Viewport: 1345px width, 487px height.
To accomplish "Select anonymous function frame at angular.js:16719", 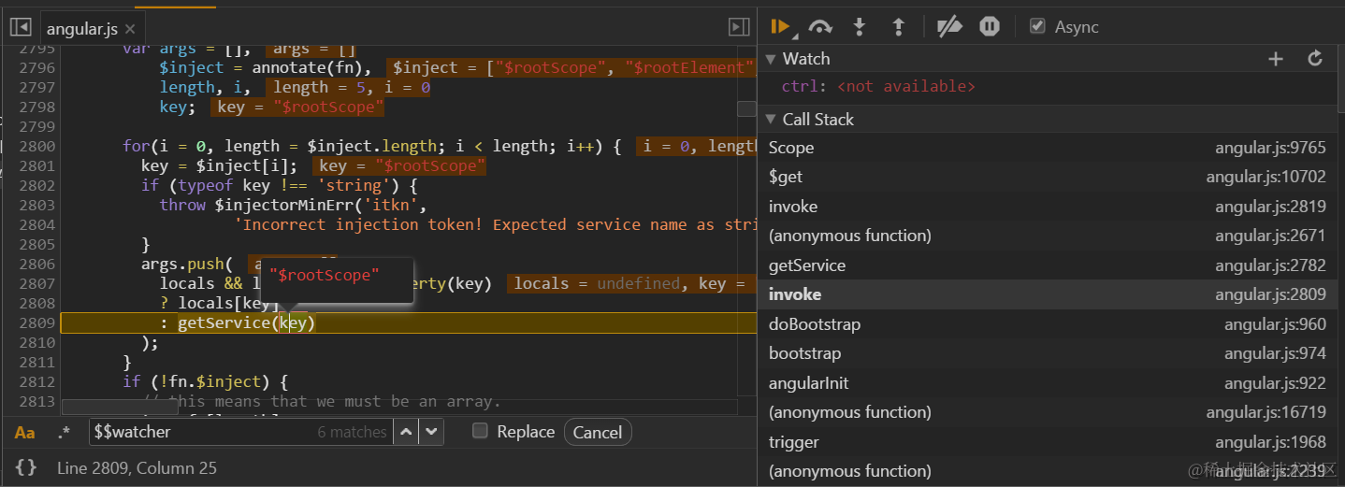I will click(x=1048, y=412).
